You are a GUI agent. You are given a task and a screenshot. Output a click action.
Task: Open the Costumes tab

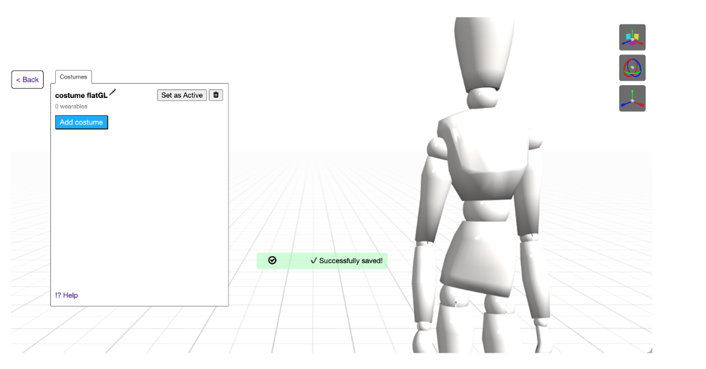[73, 77]
